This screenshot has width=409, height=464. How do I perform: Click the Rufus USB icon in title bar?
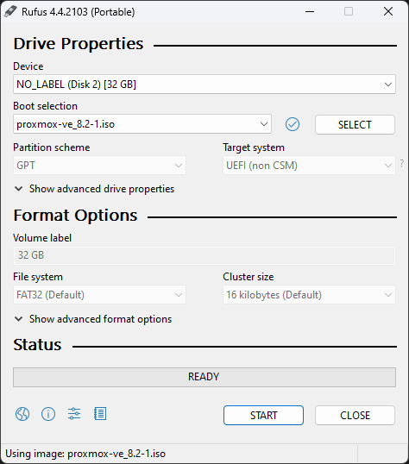[x=10, y=11]
